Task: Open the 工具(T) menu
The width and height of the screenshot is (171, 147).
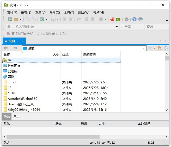Action: tap(69, 13)
